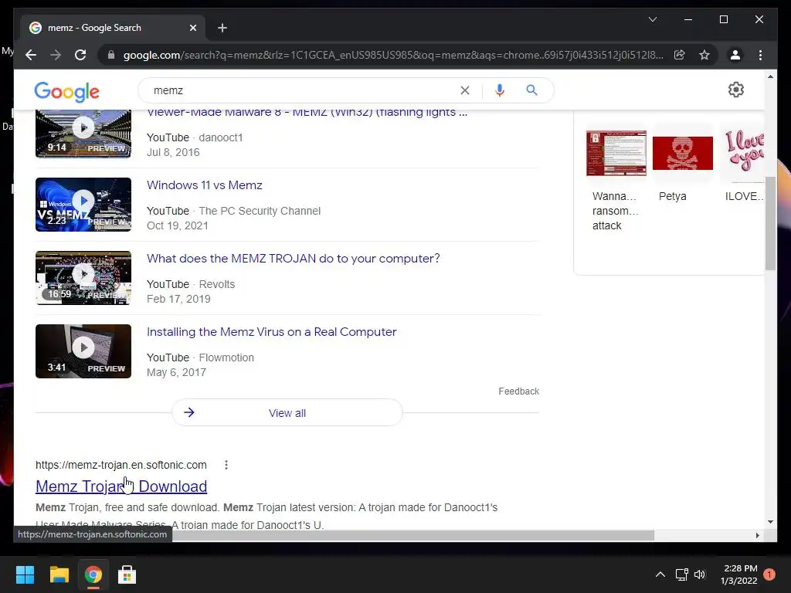Open Google quick settings gear
Screen dimensions: 791x593
pyautogui.click(x=736, y=90)
